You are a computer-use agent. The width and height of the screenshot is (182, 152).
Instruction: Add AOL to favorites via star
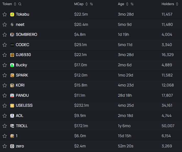5,116
